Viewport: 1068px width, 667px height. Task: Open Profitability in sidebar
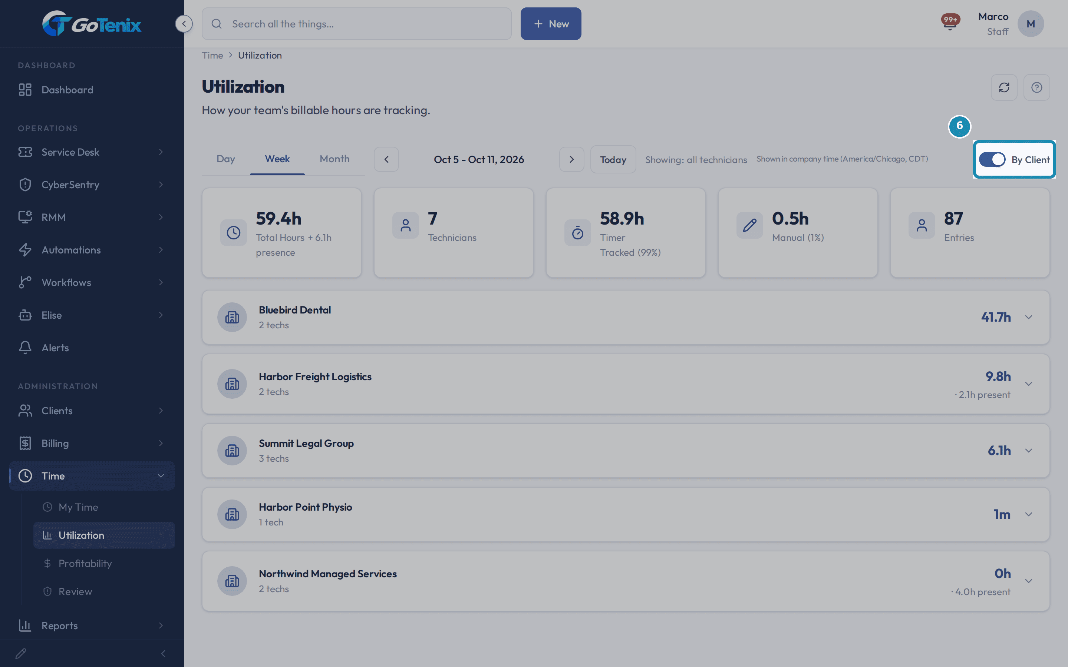point(104,563)
